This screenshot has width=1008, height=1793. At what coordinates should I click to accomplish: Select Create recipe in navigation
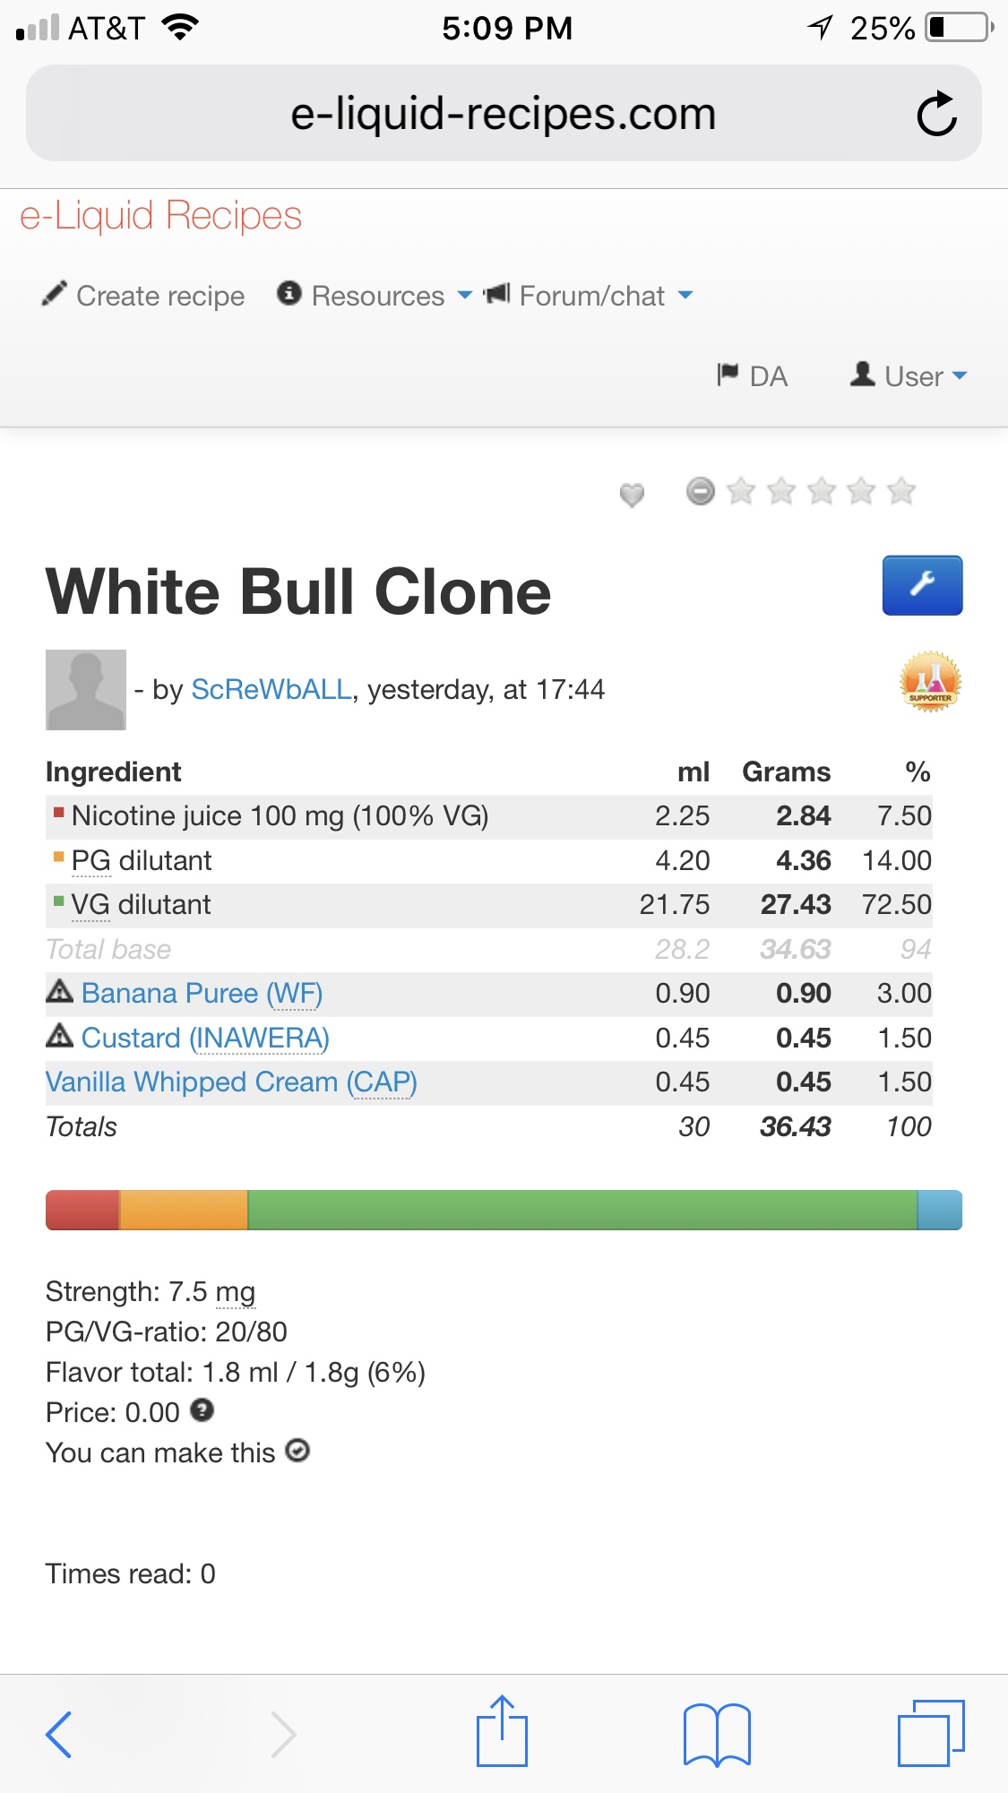point(144,296)
